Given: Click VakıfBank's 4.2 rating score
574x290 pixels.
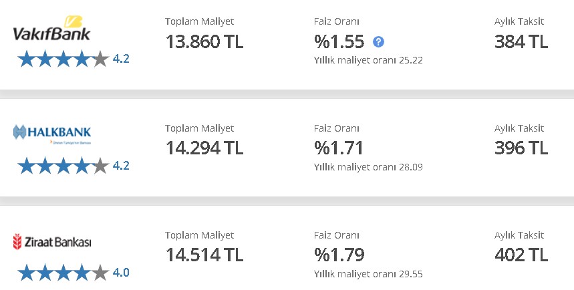Looking at the screenshot, I should tap(121, 59).
